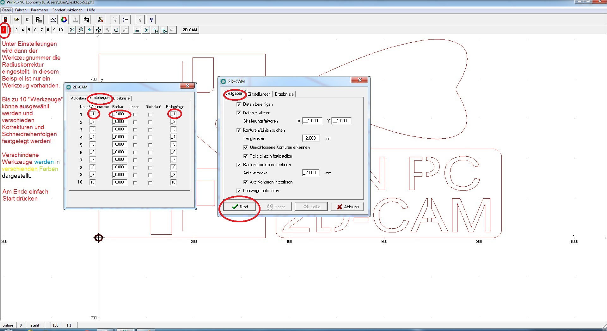Open the Sonderfunktionen menu
This screenshot has height=331, width=607.
67,10
